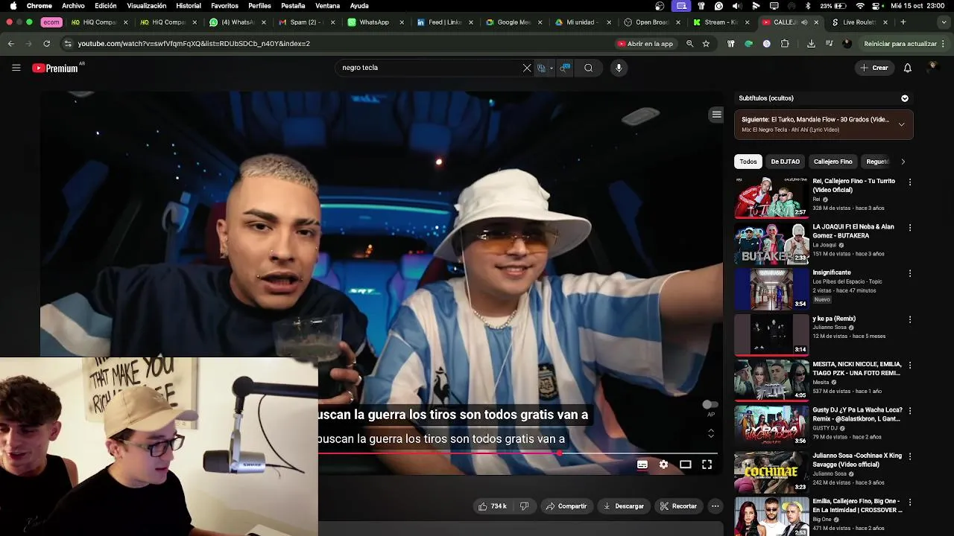Go back using the browser back arrow

(11, 44)
